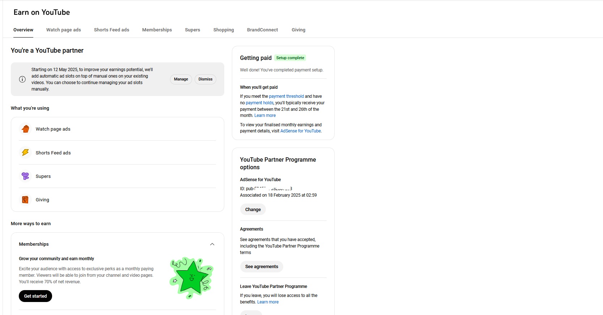Open the Shorts Feed ads row

pos(118,153)
